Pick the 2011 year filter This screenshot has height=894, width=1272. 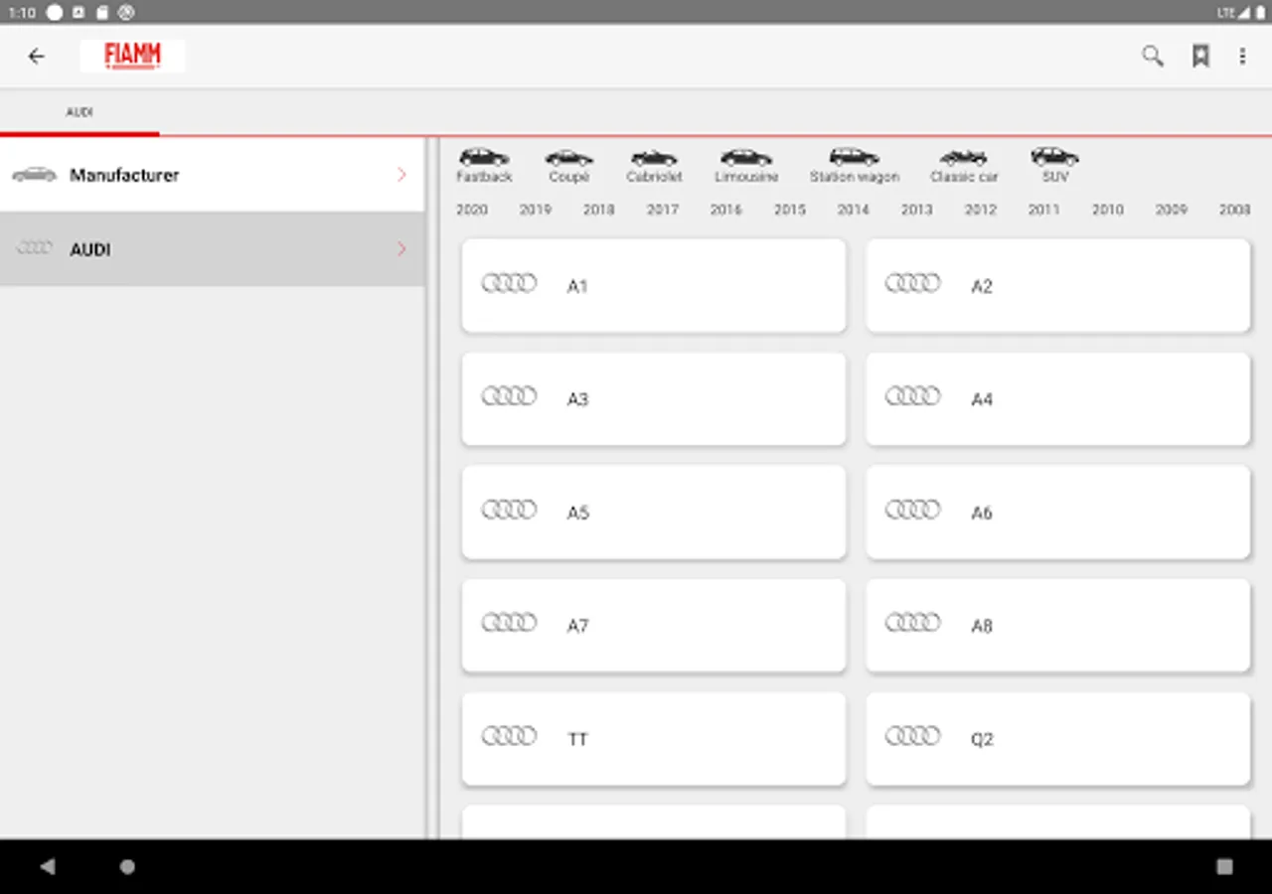click(1044, 210)
